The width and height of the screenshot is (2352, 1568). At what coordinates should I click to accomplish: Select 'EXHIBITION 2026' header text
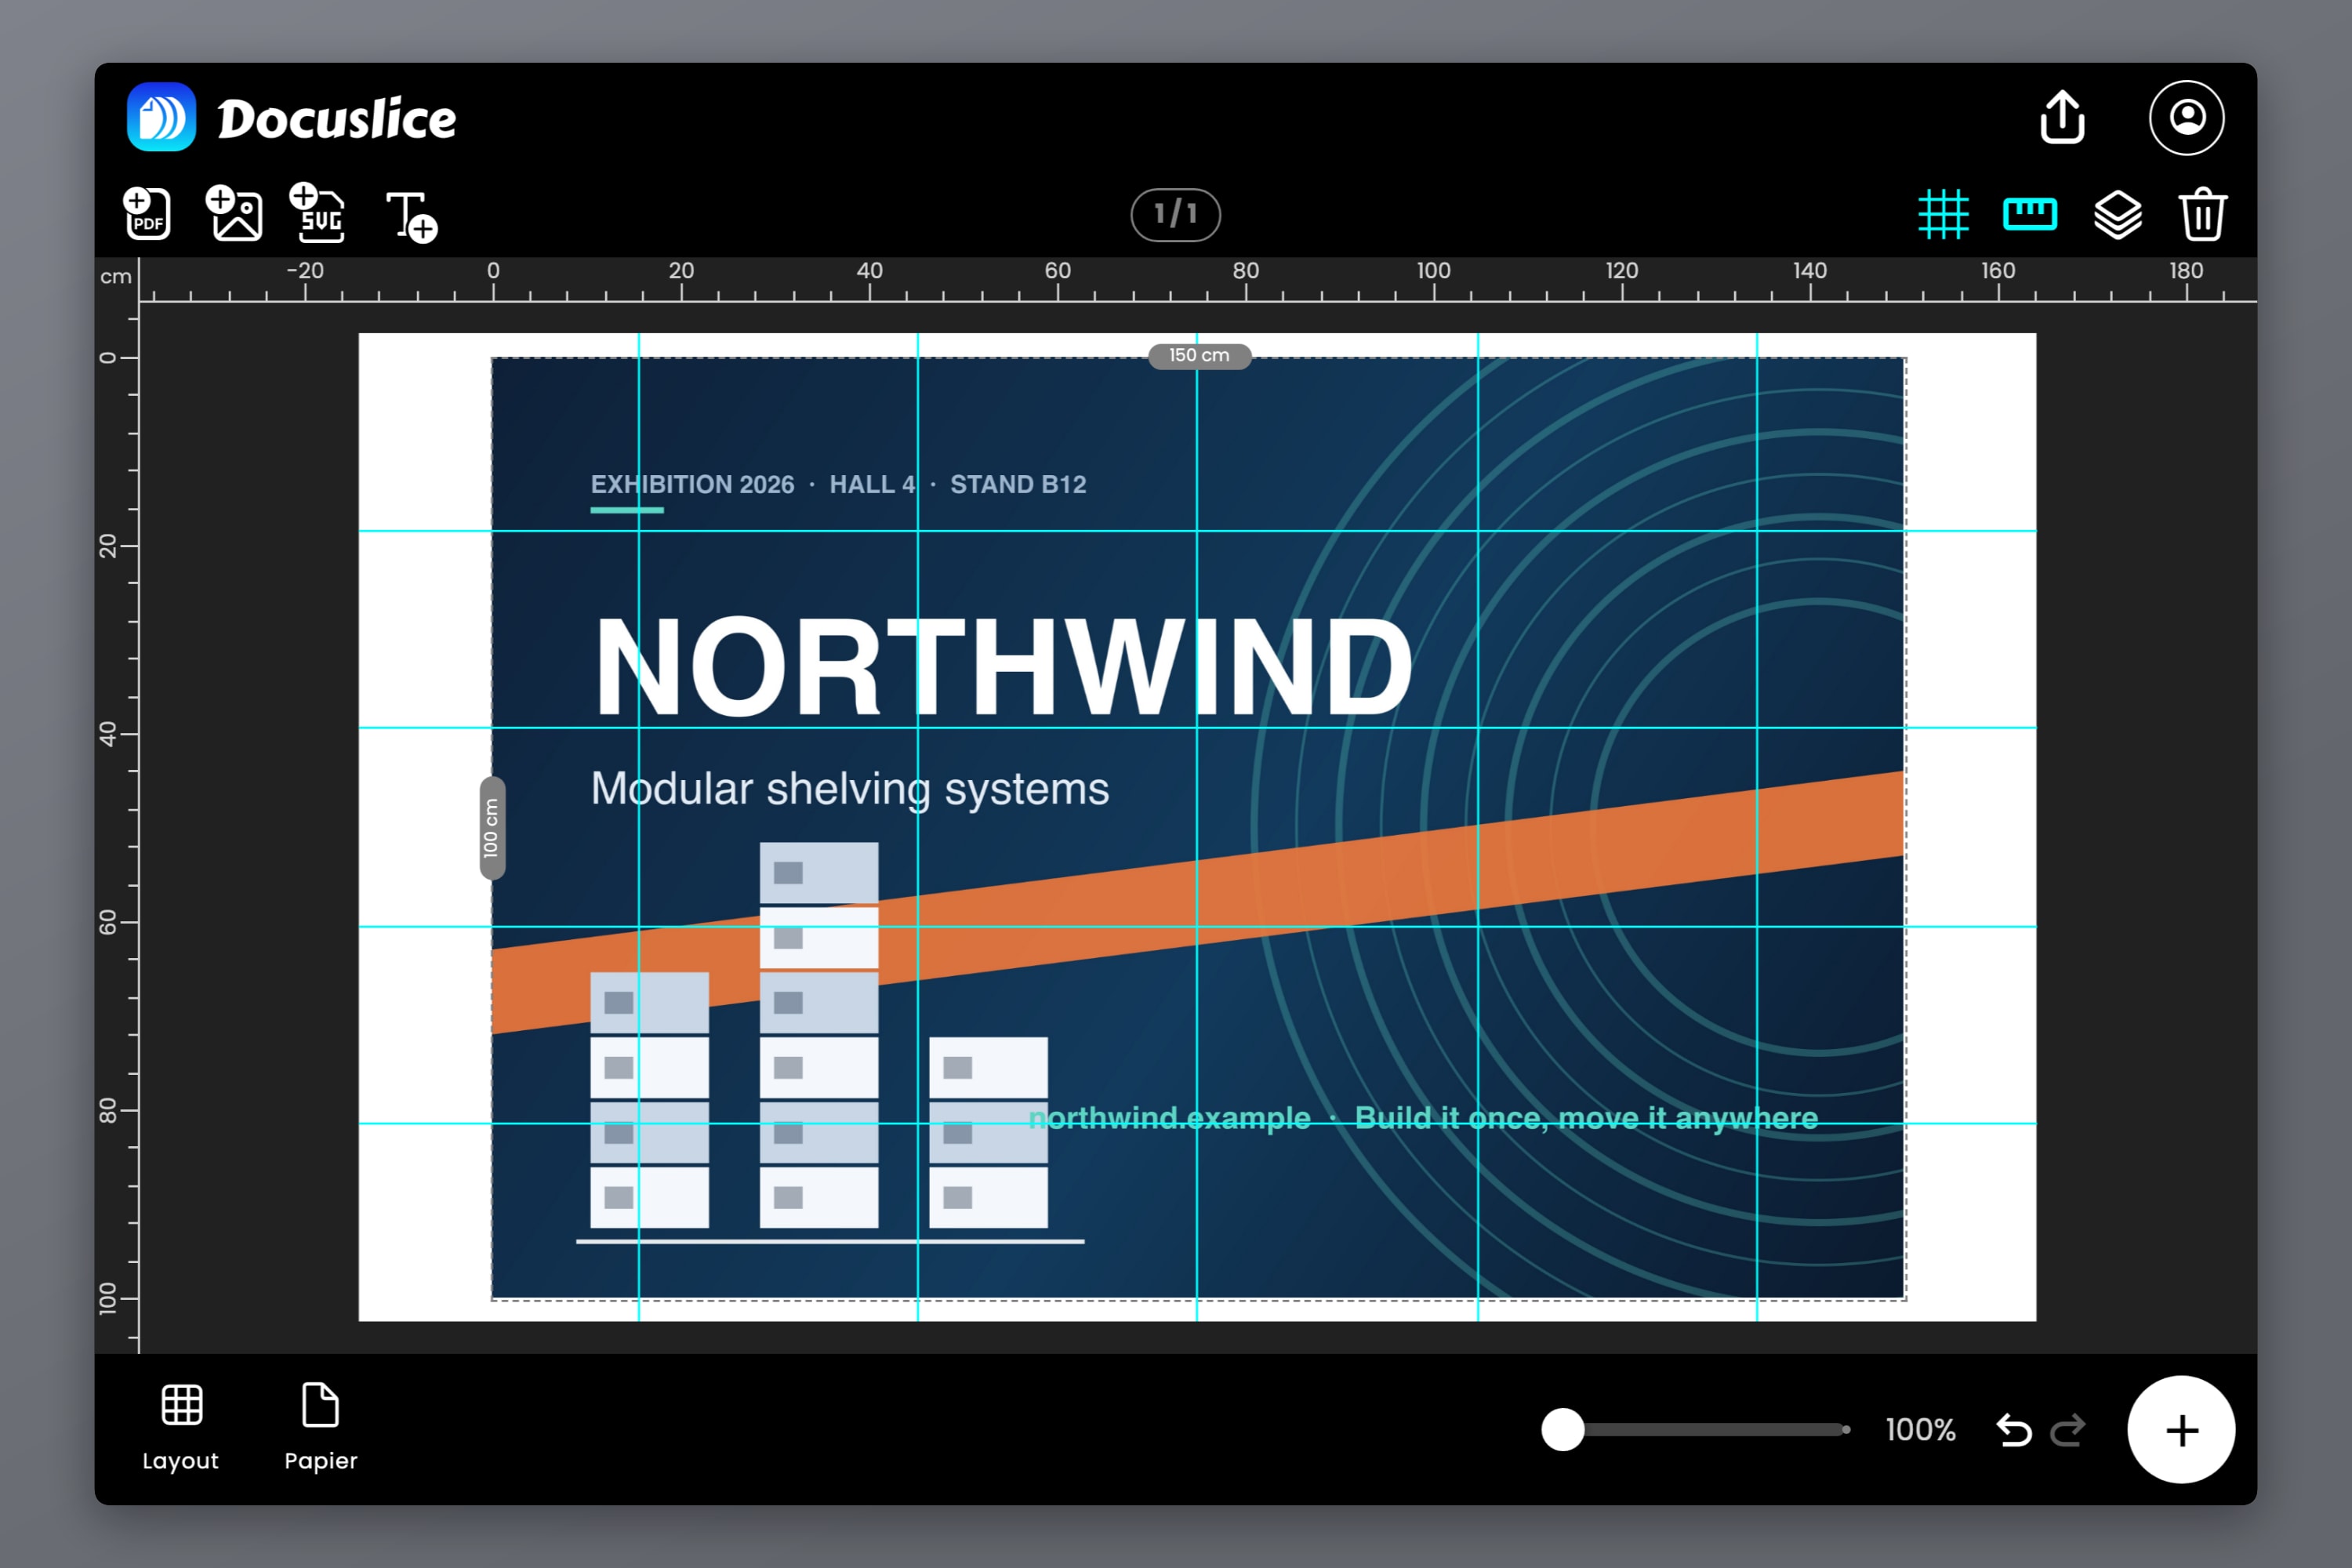(692, 485)
